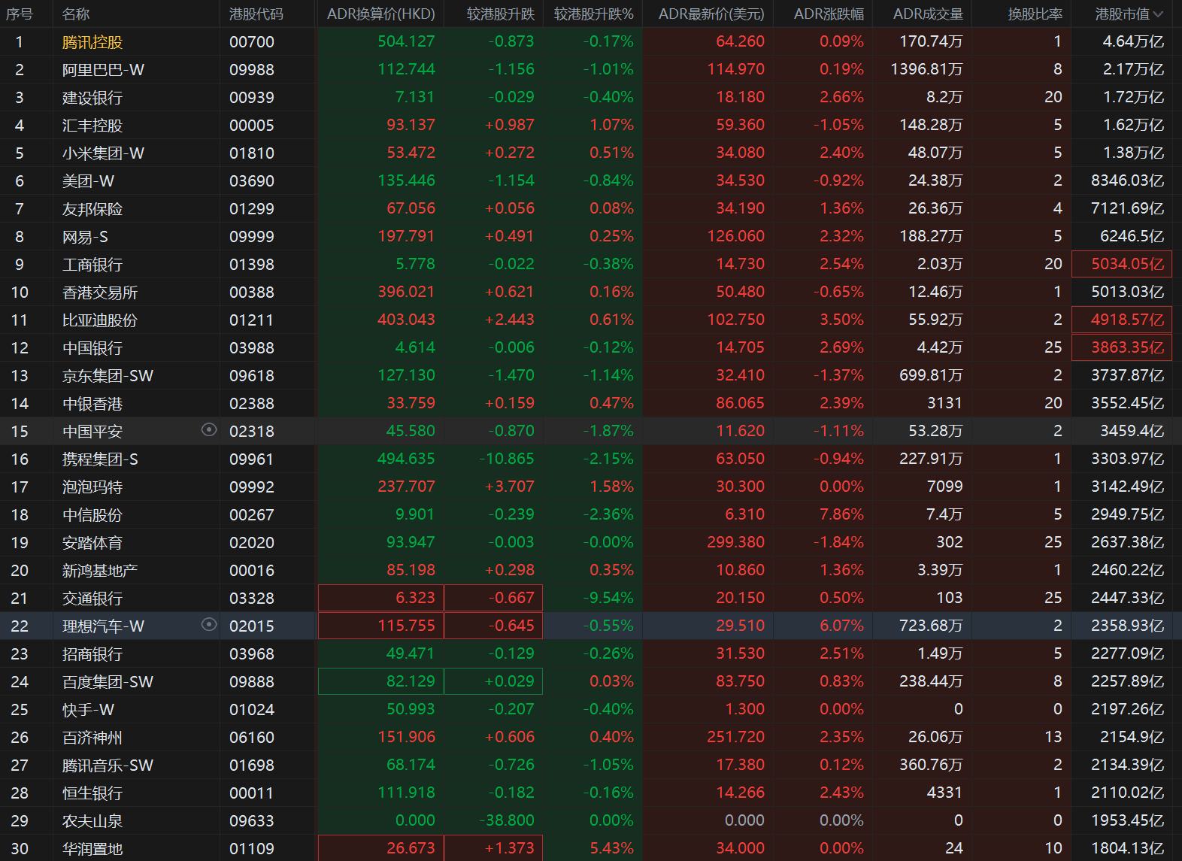Click the target icon beside 理想汽车-W
Viewport: 1182px width, 861px height.
pyautogui.click(x=209, y=624)
